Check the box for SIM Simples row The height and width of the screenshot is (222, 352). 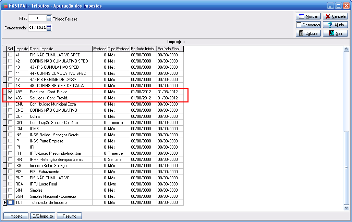coord(10,190)
